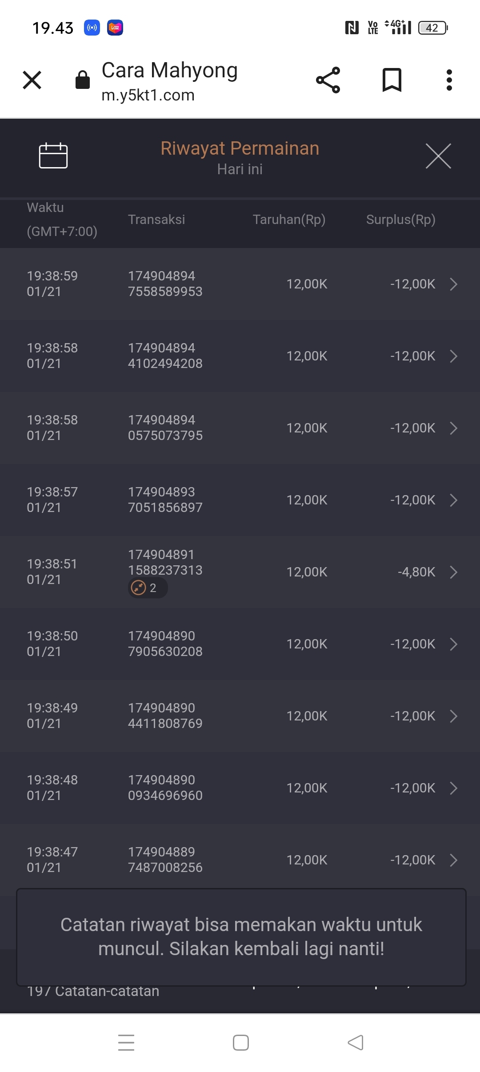Viewport: 480px width, 1072px height.
Task: Open transaction ending 4102494208
Action: point(165,356)
